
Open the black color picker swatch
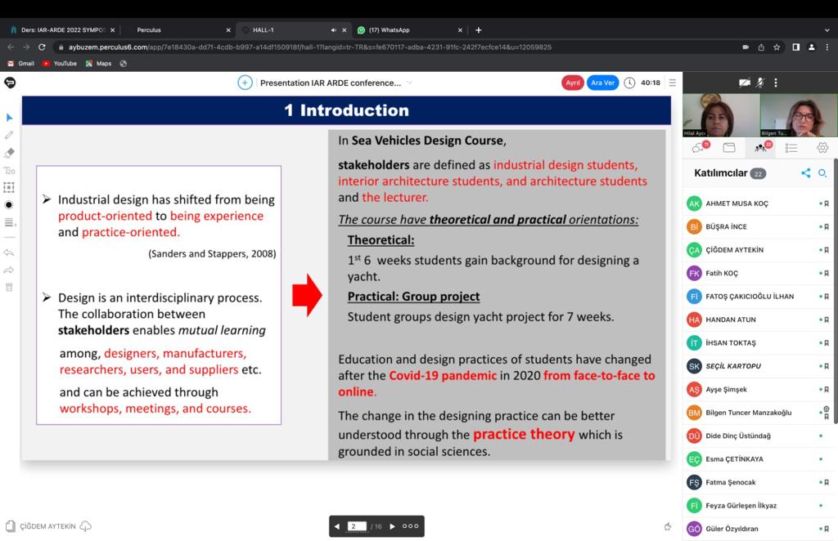[9, 204]
